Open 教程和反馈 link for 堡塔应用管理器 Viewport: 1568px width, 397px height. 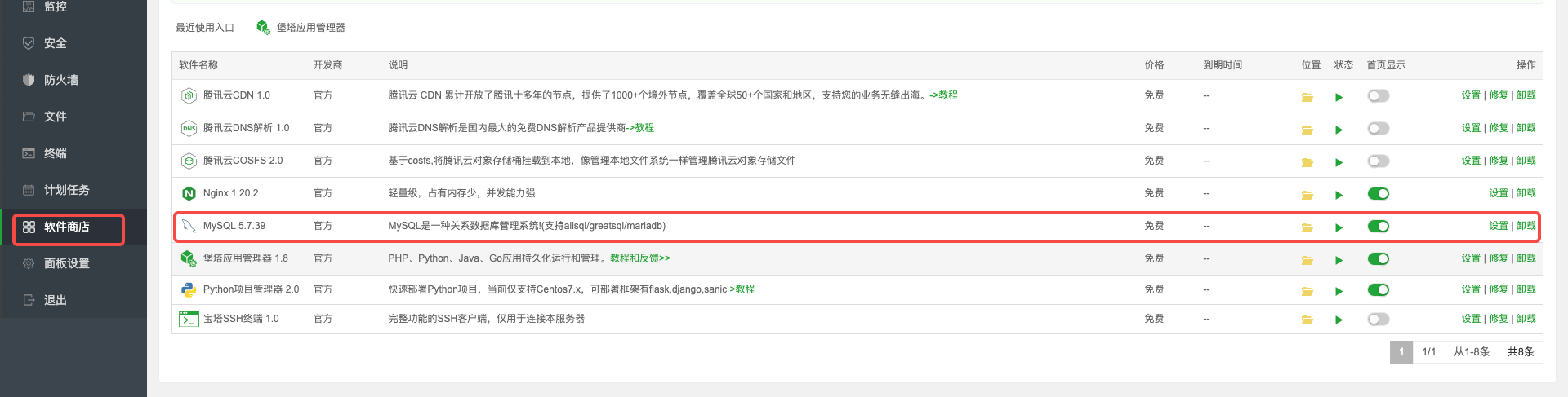[x=640, y=258]
